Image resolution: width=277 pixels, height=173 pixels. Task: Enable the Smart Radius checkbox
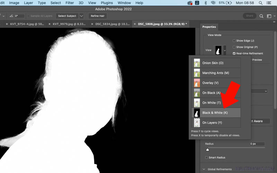coord(206,157)
